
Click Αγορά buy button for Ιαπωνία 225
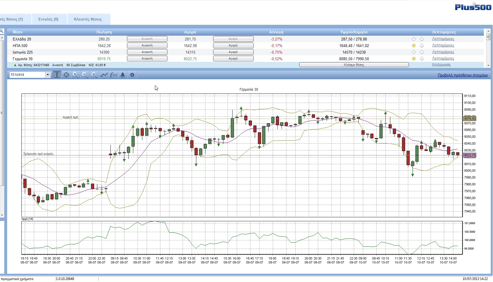click(x=233, y=52)
